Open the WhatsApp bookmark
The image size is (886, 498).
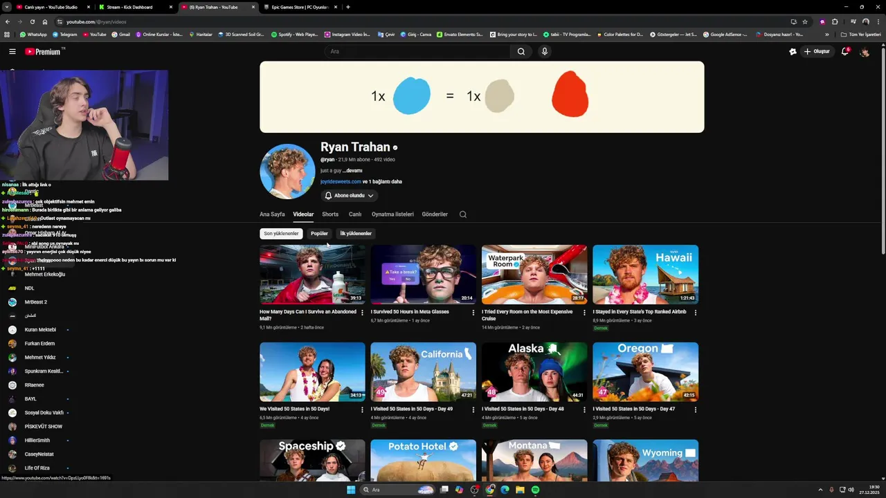pos(33,34)
